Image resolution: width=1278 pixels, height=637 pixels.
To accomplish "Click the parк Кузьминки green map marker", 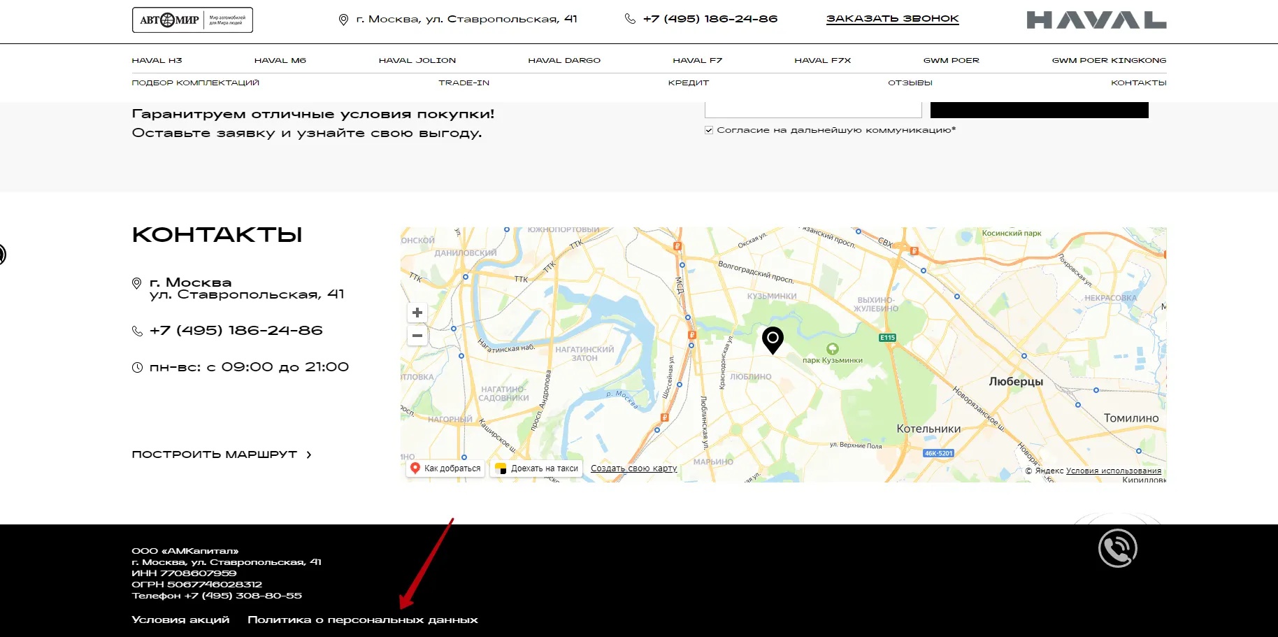I will [x=832, y=348].
